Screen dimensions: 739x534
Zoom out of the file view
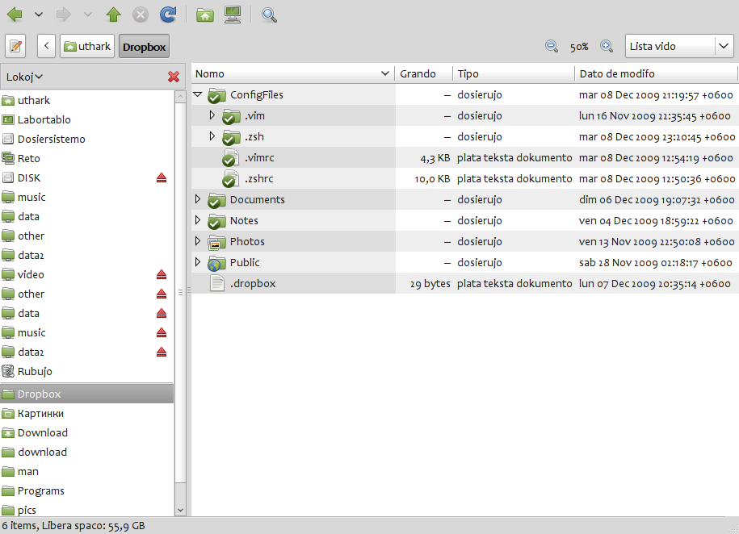552,47
